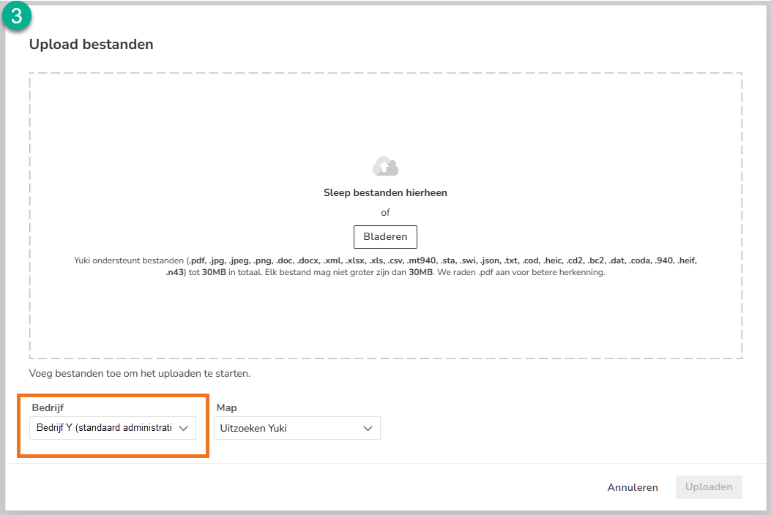This screenshot has height=515, width=771.
Task: Open the Bladeren file browser button
Action: [x=385, y=237]
